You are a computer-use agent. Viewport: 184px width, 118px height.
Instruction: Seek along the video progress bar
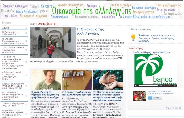click(148, 86)
